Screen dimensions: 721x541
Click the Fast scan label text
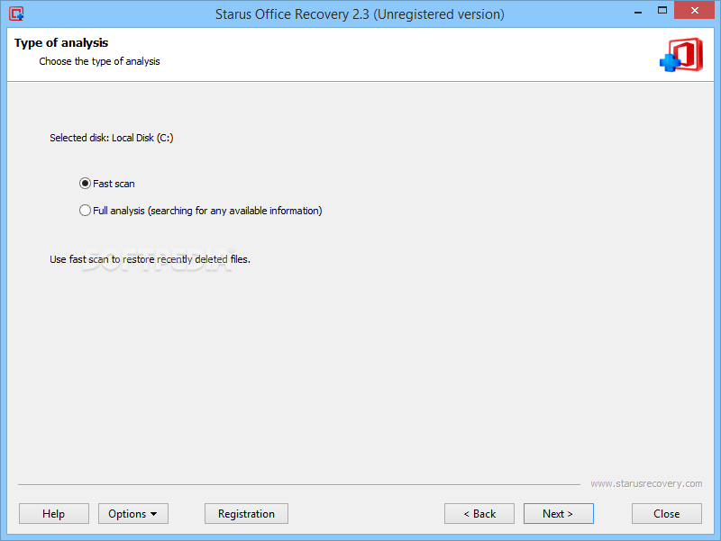tap(114, 184)
